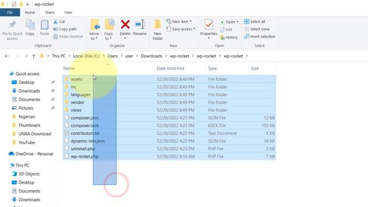368x207 pixels.
Task: Open pinned Desktop under Quick access
Action: (26, 82)
